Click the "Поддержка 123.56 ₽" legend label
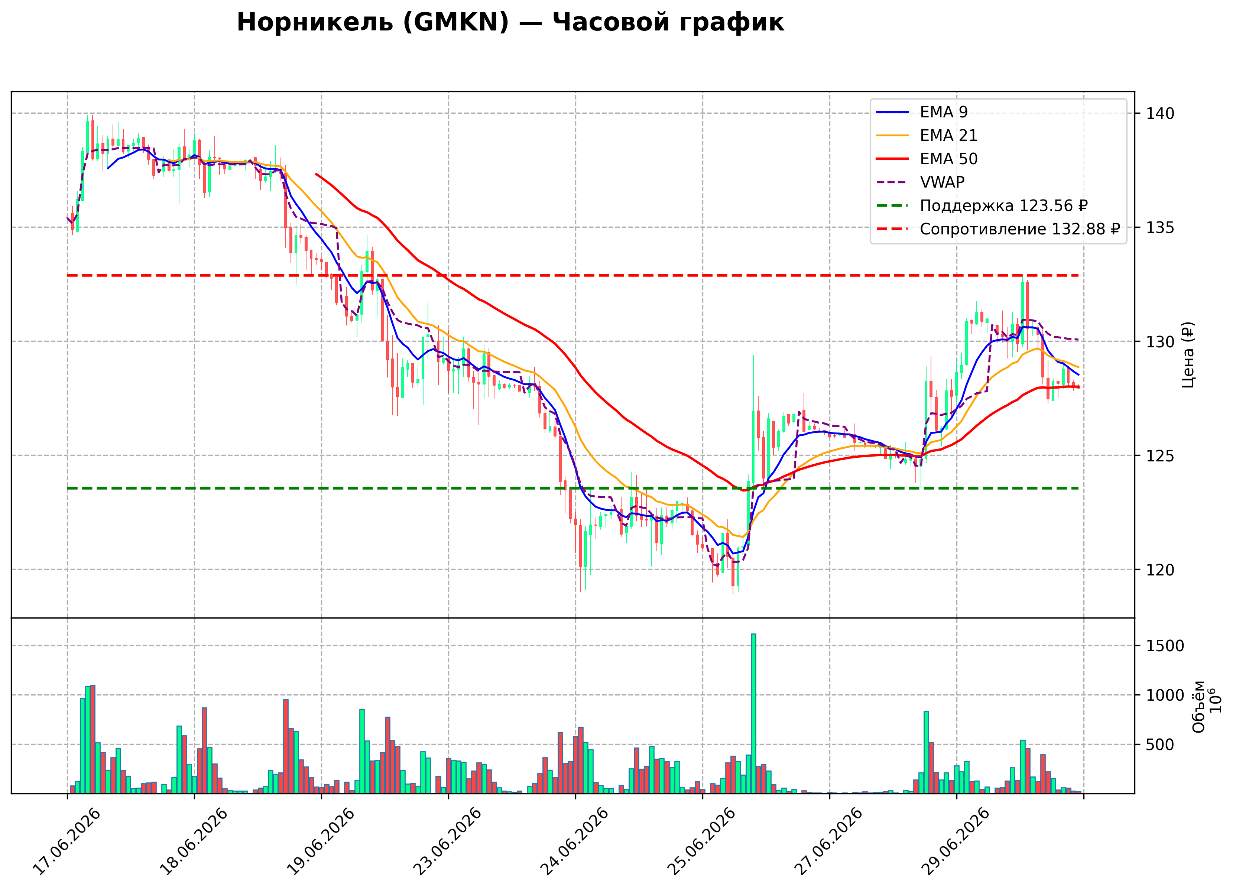 tap(1004, 205)
